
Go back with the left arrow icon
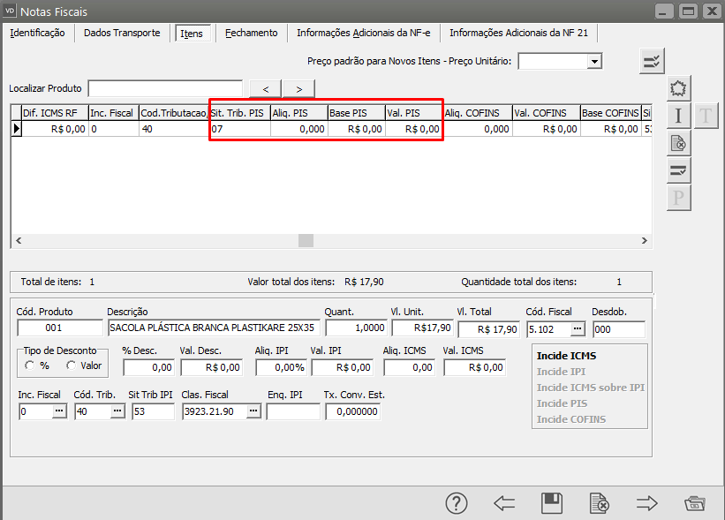pyautogui.click(x=504, y=503)
